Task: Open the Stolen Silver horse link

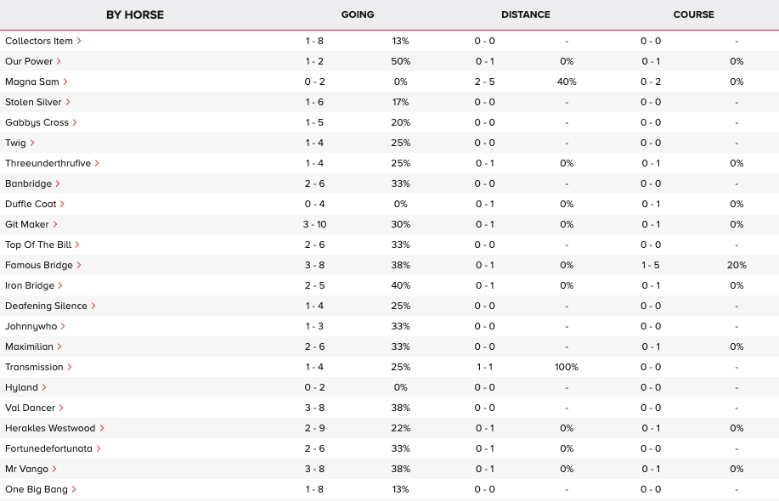Action: pos(33,102)
